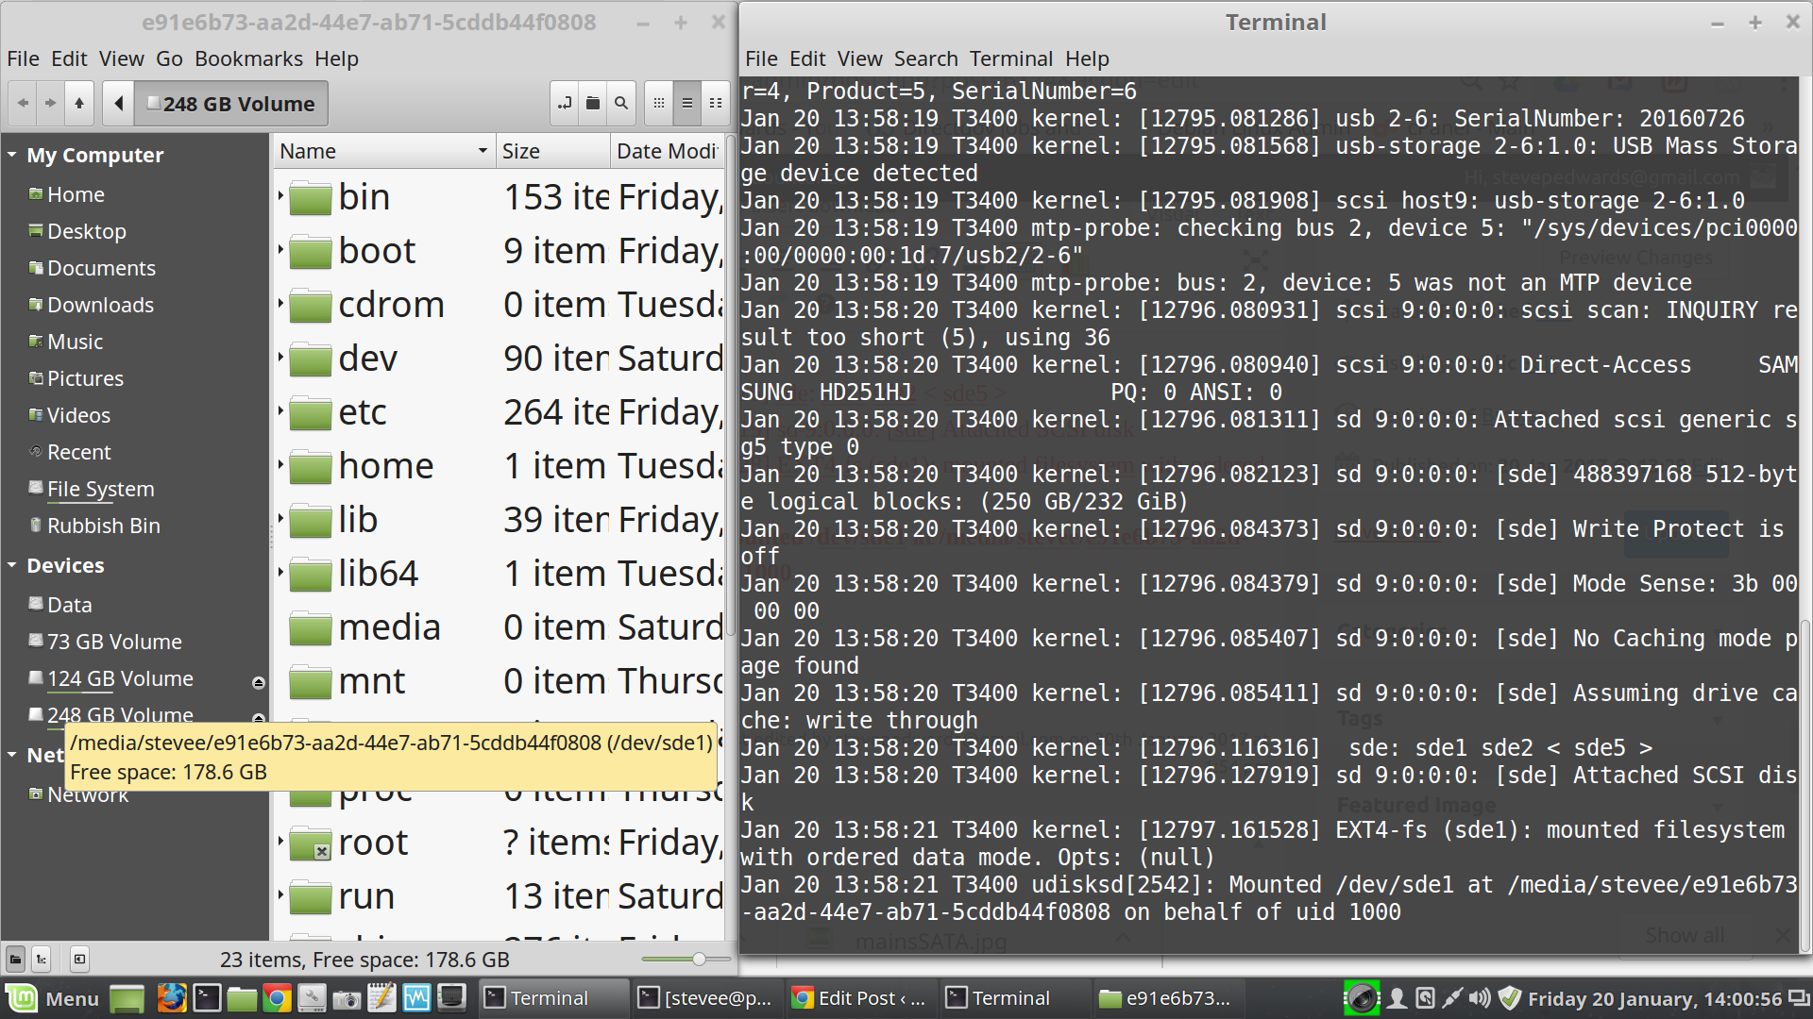Show tree view in sidebar
The image size is (1813, 1019).
42,960
